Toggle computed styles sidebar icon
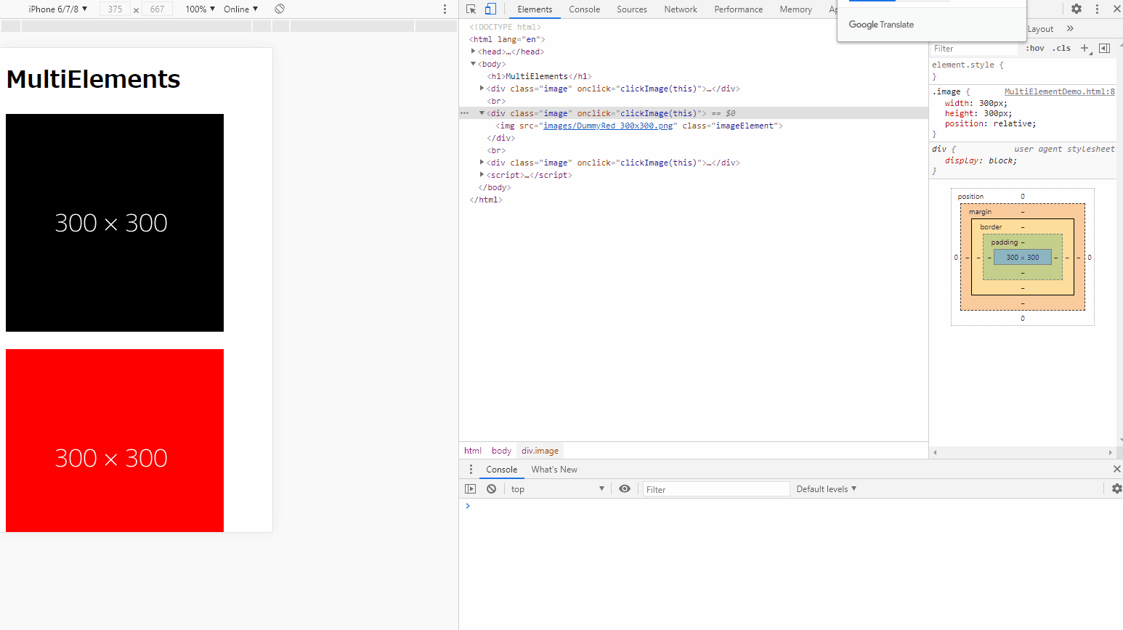 coord(1104,48)
